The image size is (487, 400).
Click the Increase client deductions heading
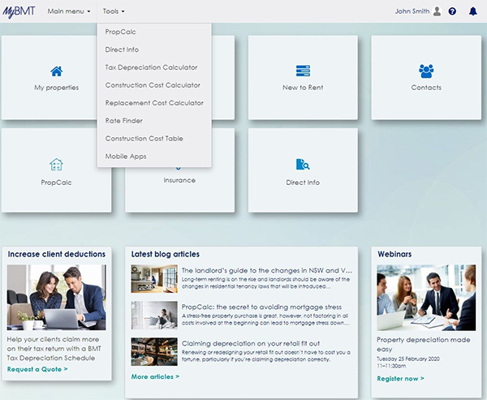57,254
